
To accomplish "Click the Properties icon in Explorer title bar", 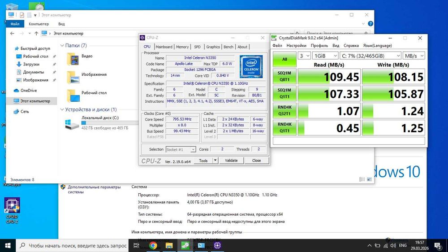I will pos(22,15).
